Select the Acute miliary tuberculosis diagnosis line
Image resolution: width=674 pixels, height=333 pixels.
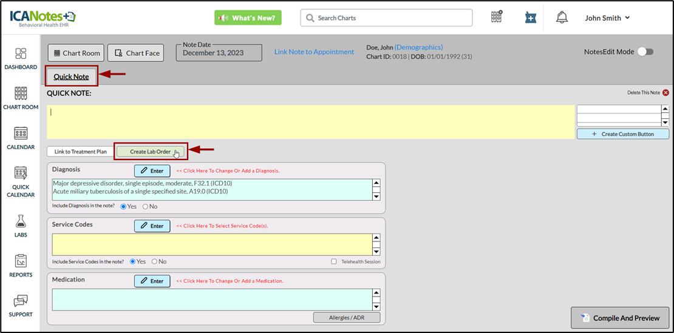point(140,192)
